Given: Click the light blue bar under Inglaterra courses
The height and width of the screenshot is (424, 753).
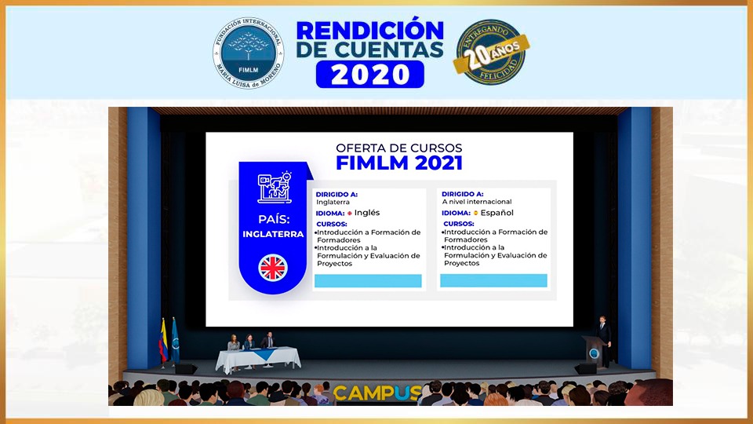Looking at the screenshot, I should pos(368,281).
